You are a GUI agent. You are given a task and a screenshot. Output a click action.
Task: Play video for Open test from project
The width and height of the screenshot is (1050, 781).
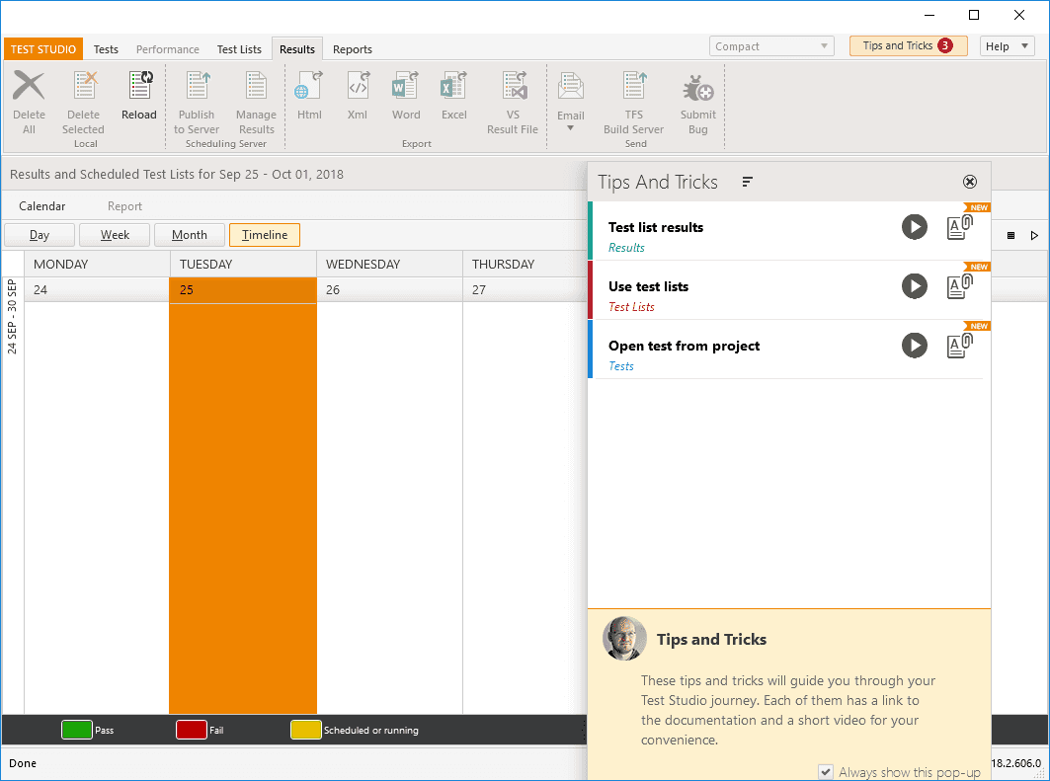(914, 346)
